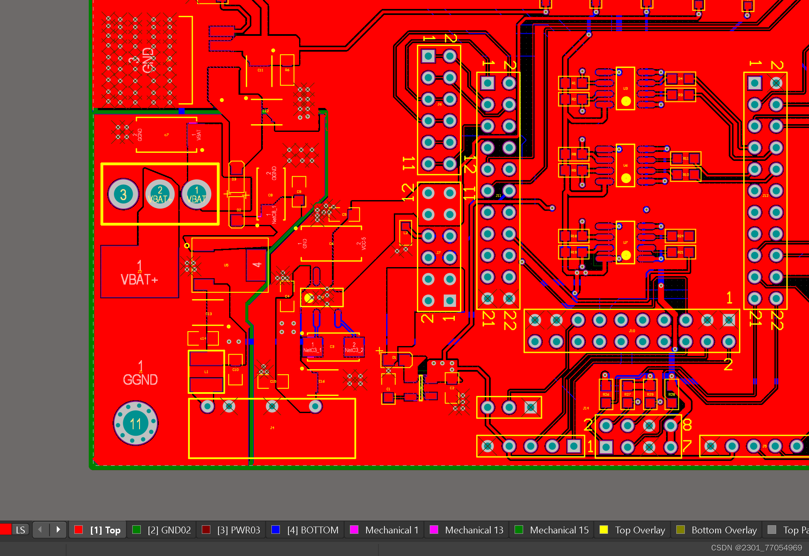
Task: Select the L1 inductor footprint
Action: click(207, 372)
